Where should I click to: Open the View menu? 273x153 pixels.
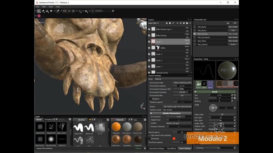tap(51, 7)
